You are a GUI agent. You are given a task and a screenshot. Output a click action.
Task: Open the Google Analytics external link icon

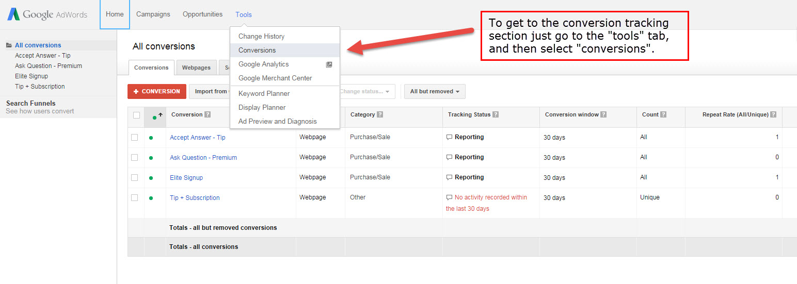[x=329, y=64]
